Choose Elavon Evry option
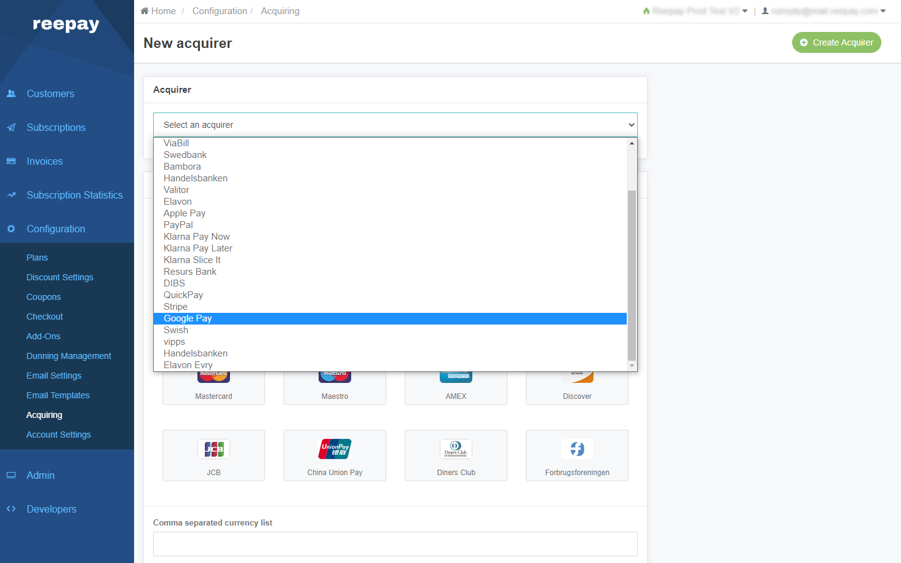This screenshot has width=901, height=563. (x=390, y=365)
